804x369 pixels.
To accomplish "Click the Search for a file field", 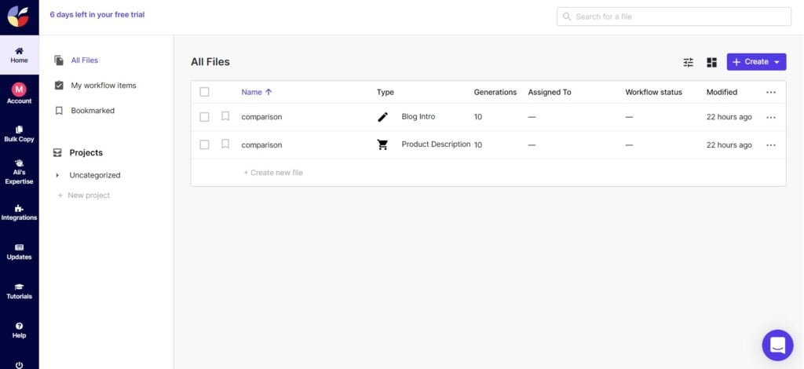I will click(x=674, y=16).
